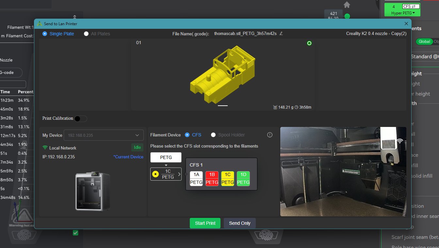Click the plate number 01 label
This screenshot has width=439, height=248.
138,43
